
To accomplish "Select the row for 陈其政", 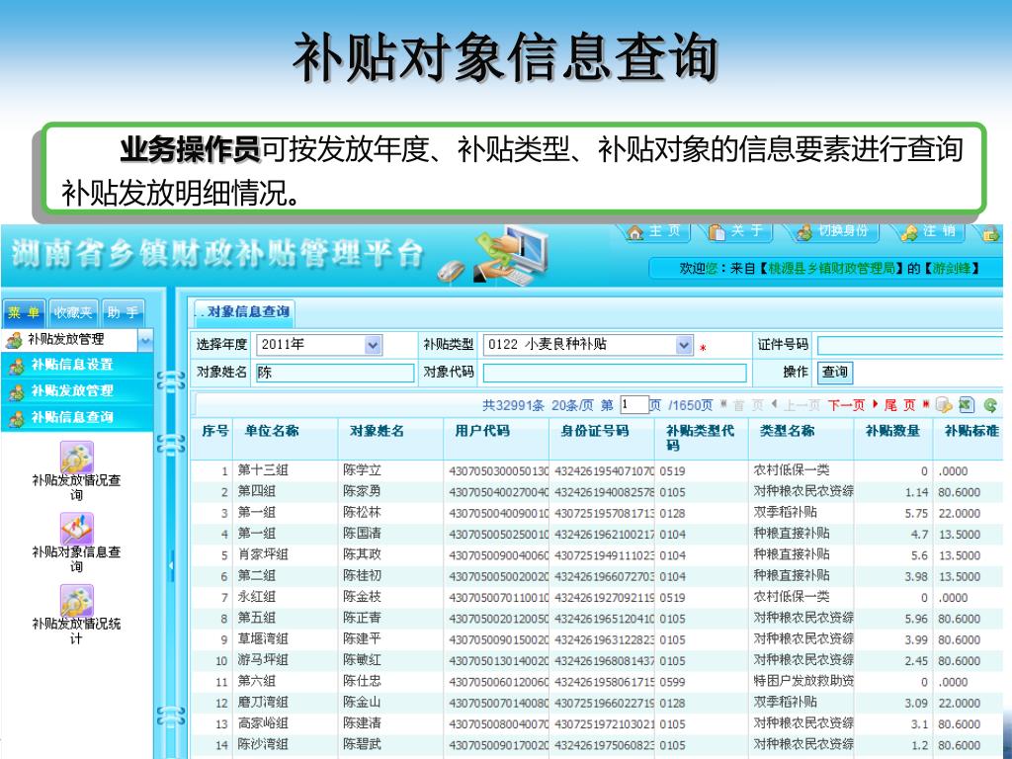I will point(597,555).
